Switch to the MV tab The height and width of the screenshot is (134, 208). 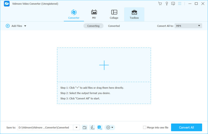point(94,14)
